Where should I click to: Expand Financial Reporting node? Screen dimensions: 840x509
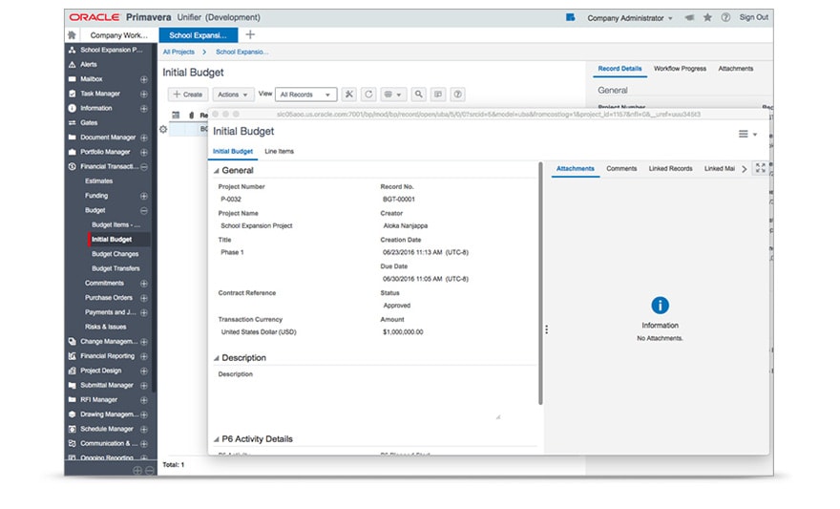[x=143, y=356]
